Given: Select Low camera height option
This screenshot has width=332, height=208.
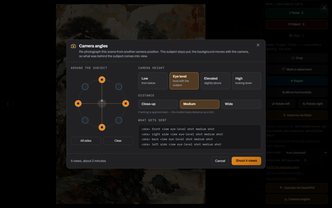Looking at the screenshot, I should tap(153, 81).
